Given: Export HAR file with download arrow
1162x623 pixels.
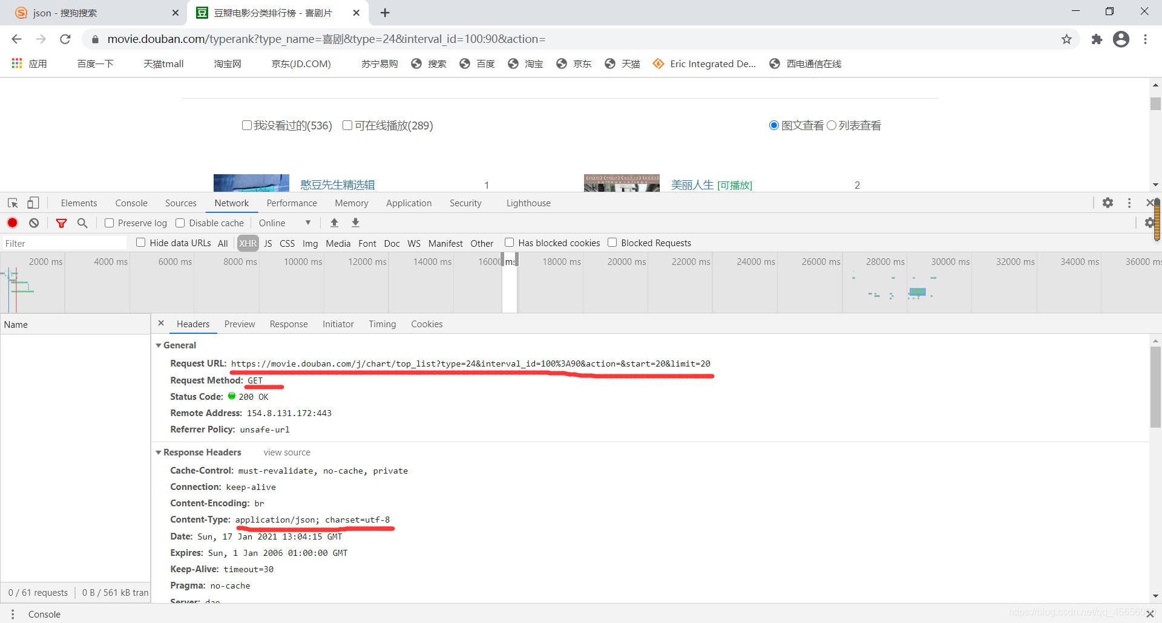Looking at the screenshot, I should tap(356, 223).
